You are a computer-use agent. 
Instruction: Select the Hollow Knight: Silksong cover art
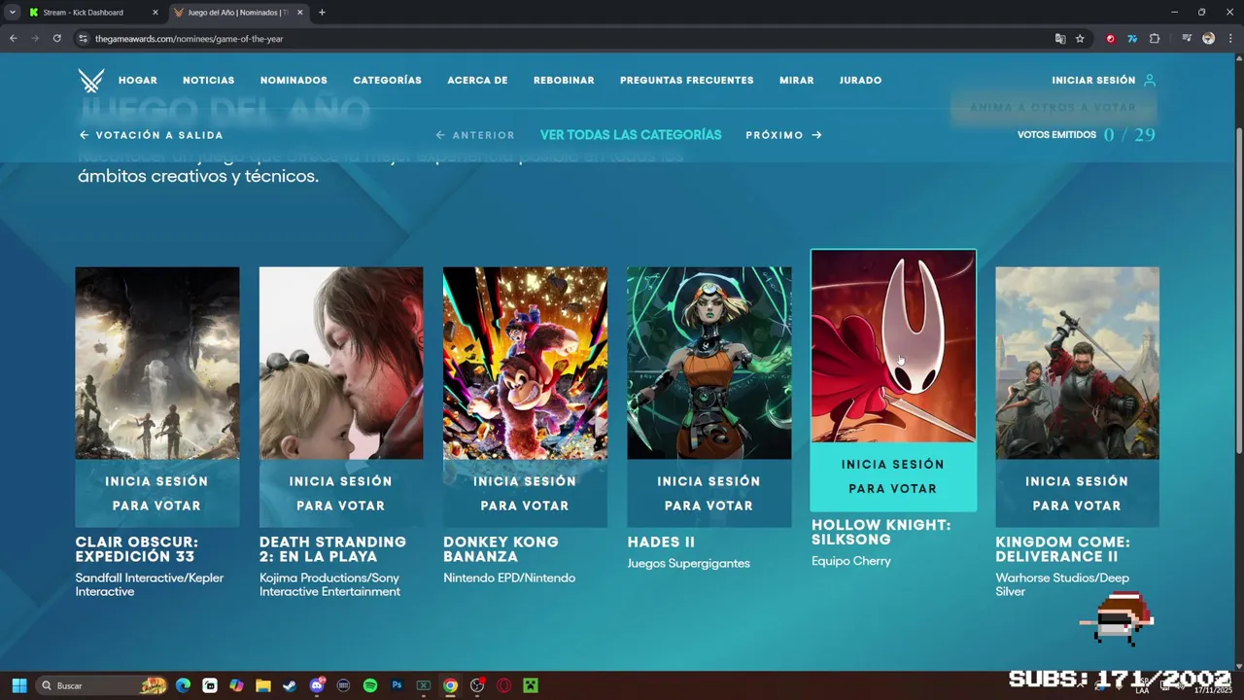pos(893,346)
